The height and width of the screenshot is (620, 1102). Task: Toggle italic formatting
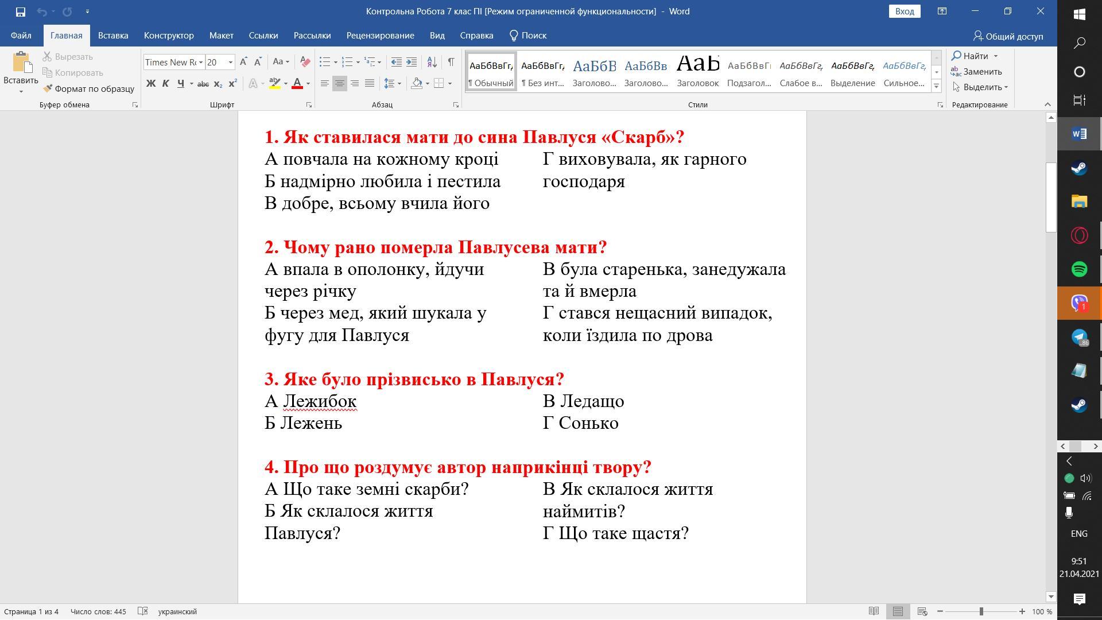pos(165,84)
